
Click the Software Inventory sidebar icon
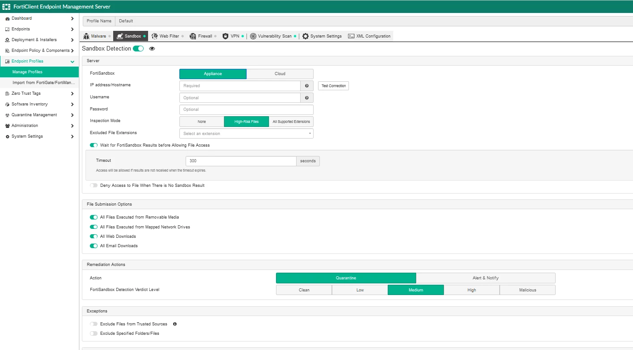(x=7, y=104)
